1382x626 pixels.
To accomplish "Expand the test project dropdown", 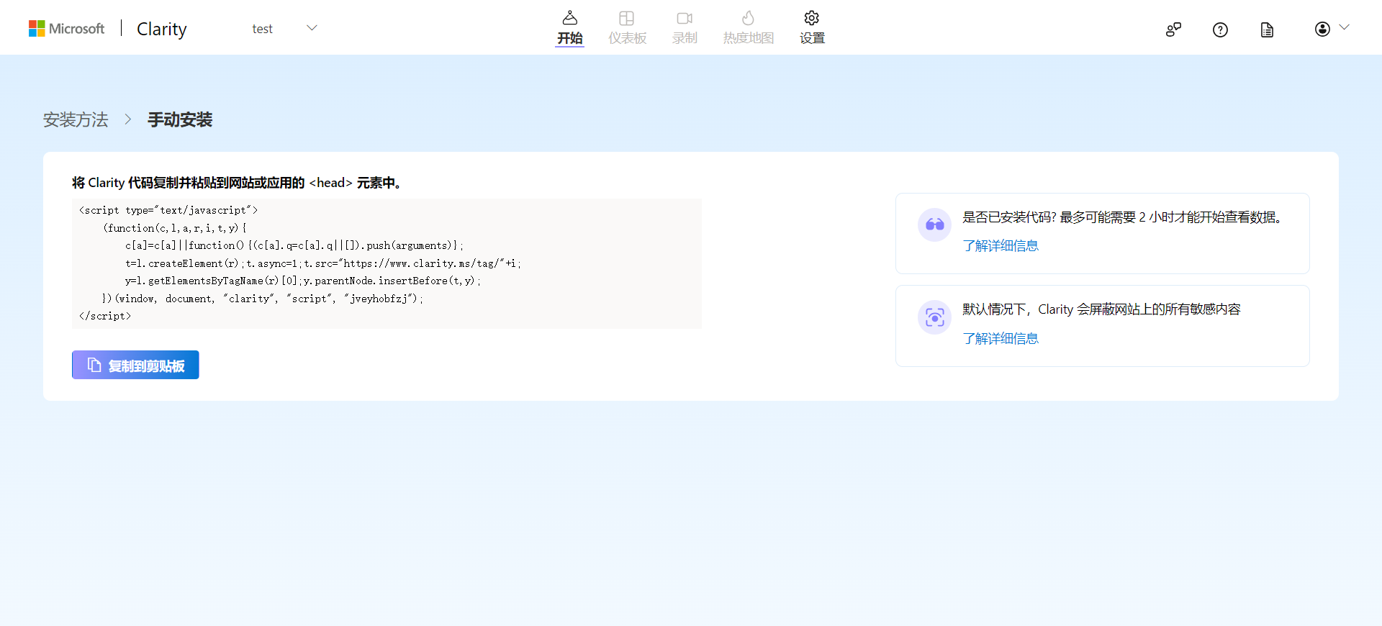I will pos(284,28).
